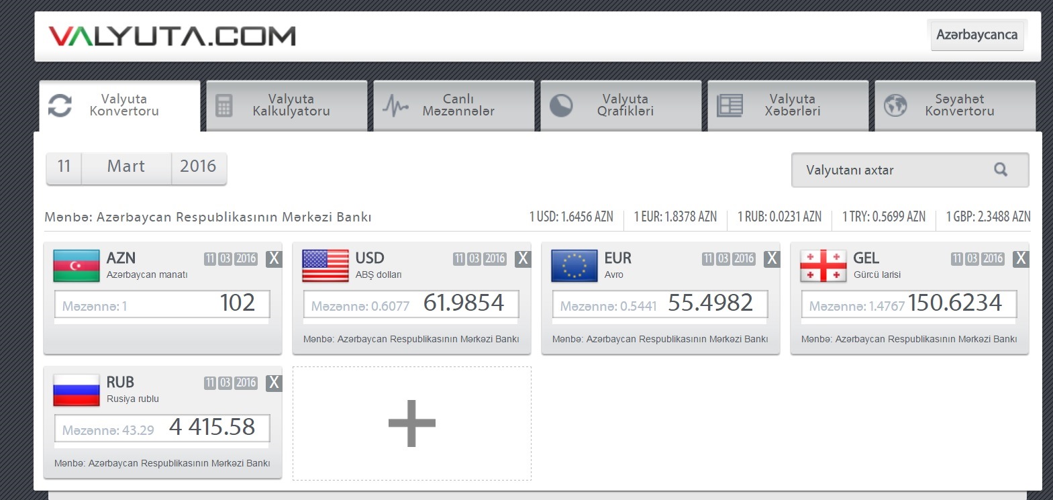Click the refresh arrows icon on Valyuta Konvertoru

pyautogui.click(x=60, y=105)
